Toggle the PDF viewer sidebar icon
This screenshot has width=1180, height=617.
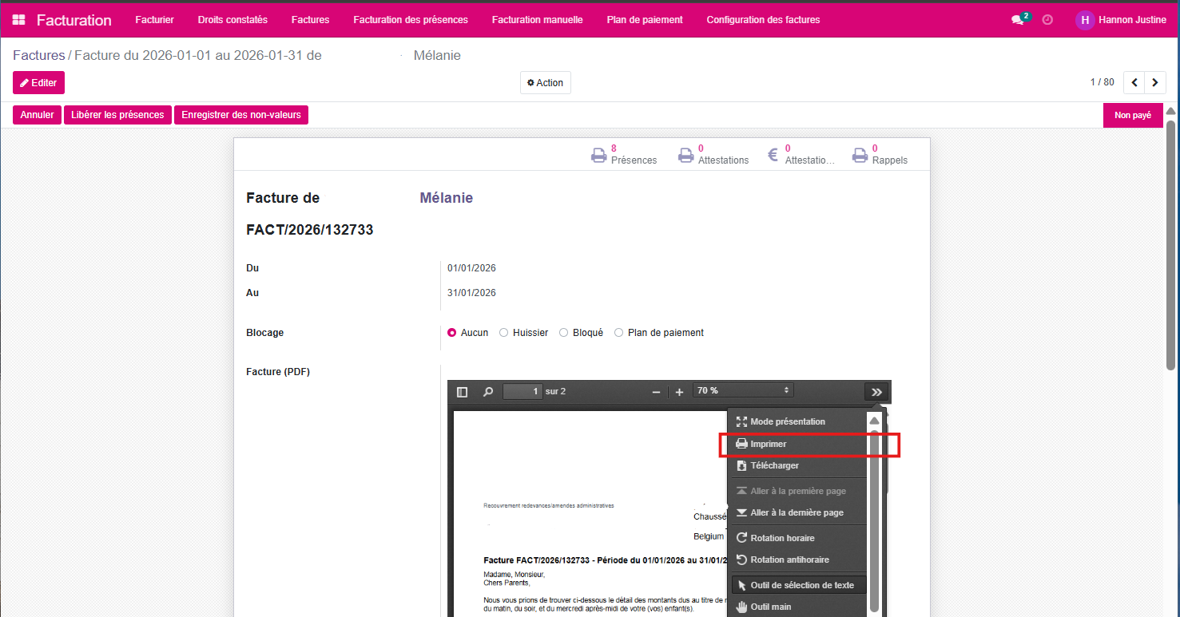(x=462, y=392)
